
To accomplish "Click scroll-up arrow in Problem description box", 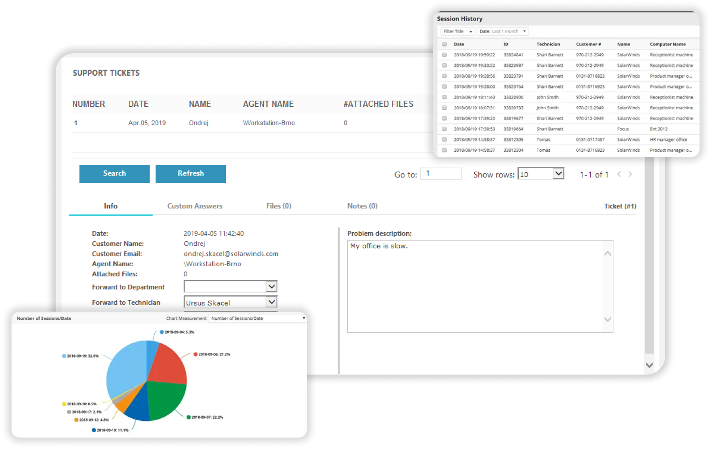I will [x=607, y=254].
